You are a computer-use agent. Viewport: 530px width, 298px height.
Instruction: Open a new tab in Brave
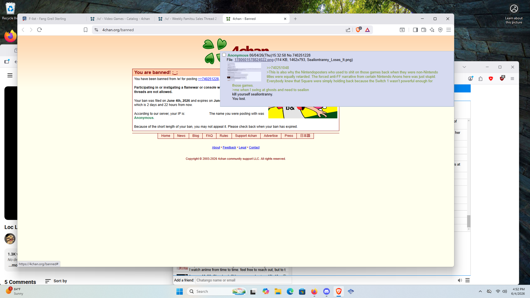point(295,19)
